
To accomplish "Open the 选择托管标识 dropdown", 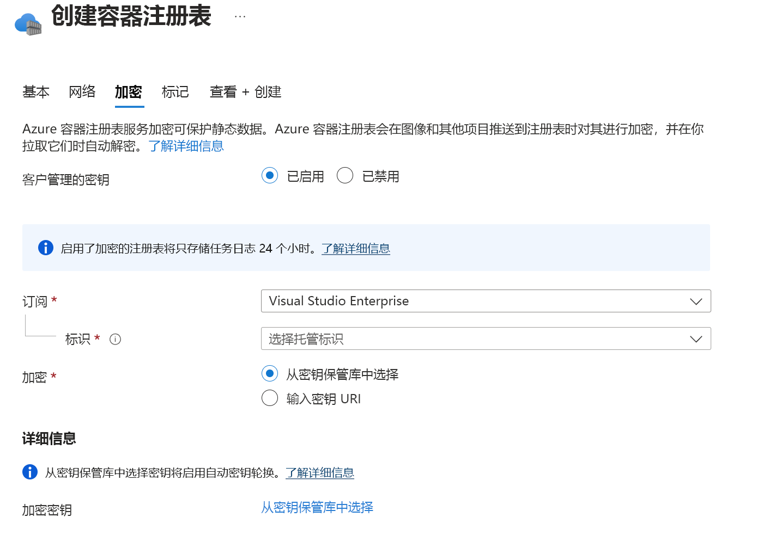I will click(x=486, y=338).
